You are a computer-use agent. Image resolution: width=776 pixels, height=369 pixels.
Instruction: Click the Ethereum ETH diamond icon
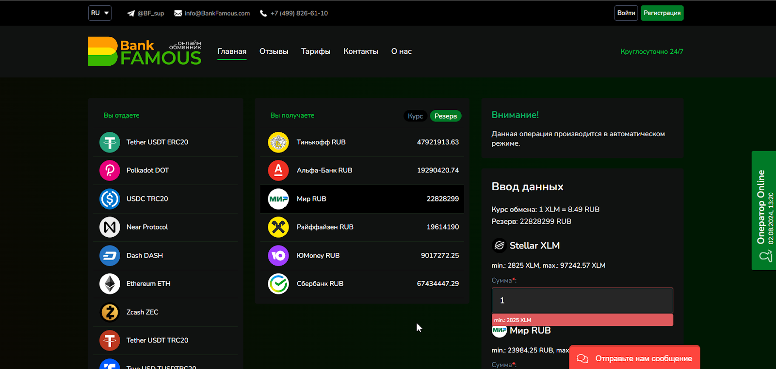tap(110, 284)
